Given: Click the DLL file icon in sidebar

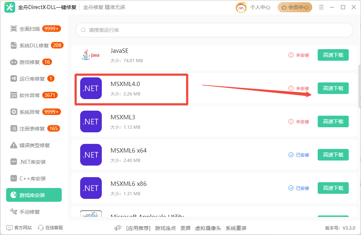Looking at the screenshot, I should [14, 46].
